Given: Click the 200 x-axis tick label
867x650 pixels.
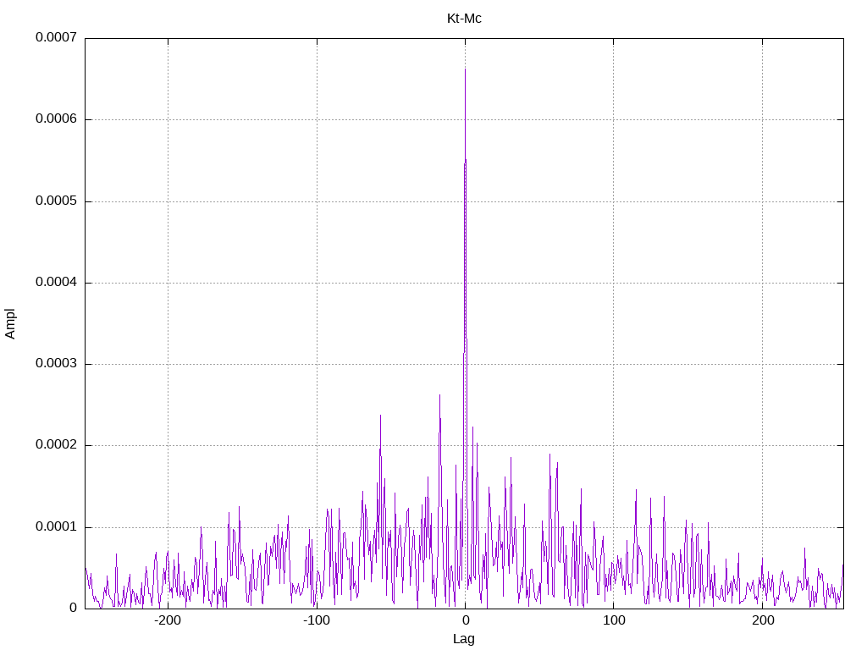Looking at the screenshot, I should click(x=763, y=620).
